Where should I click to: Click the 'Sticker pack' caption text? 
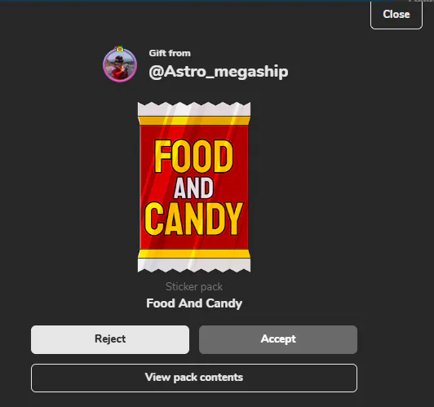click(x=194, y=286)
